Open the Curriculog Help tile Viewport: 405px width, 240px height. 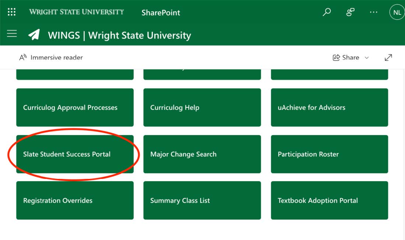point(202,107)
